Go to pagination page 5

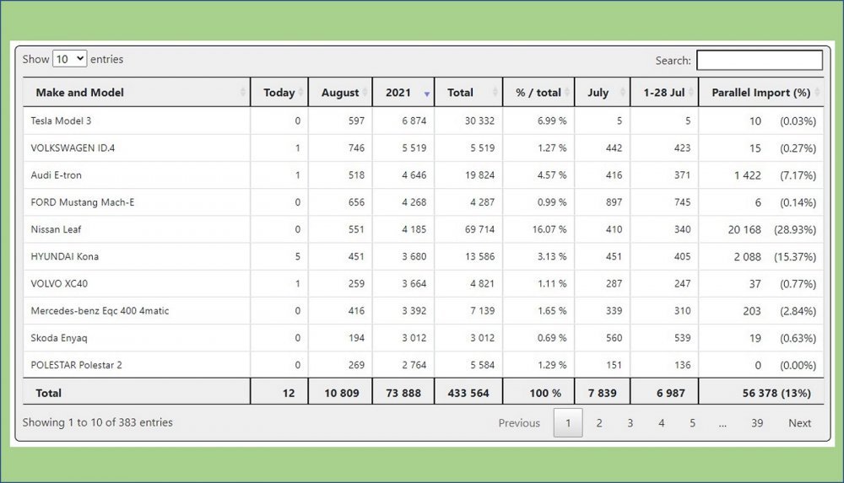point(693,423)
